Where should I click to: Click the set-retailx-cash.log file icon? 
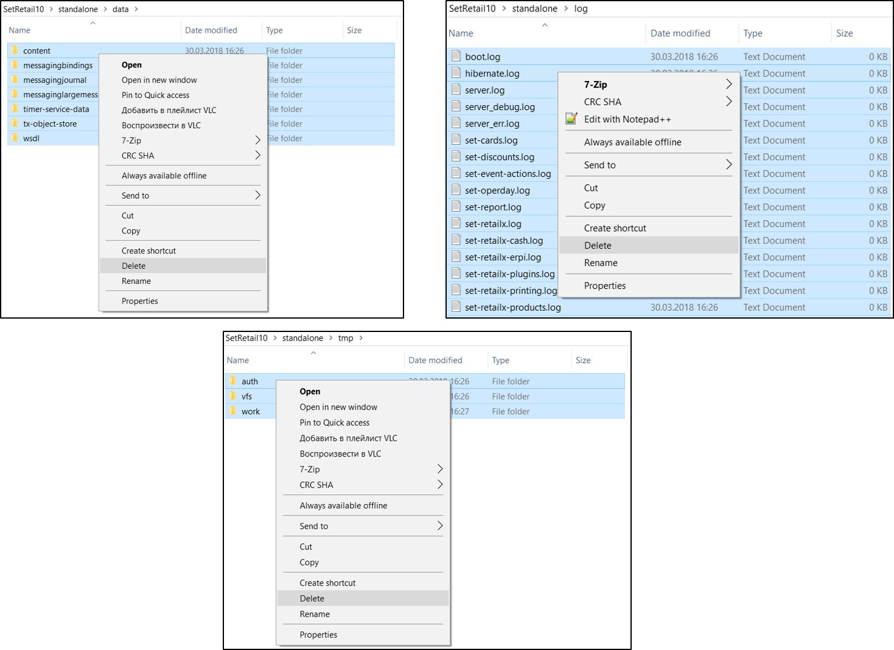456,240
